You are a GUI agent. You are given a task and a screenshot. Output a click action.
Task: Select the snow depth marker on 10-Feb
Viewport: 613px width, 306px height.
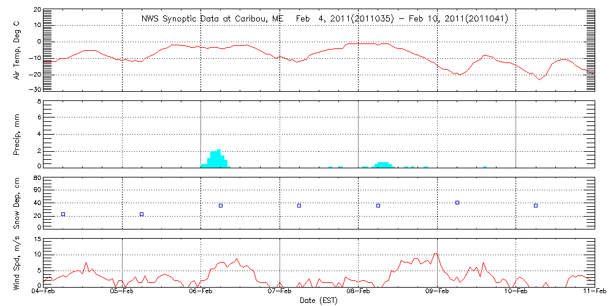(x=536, y=206)
